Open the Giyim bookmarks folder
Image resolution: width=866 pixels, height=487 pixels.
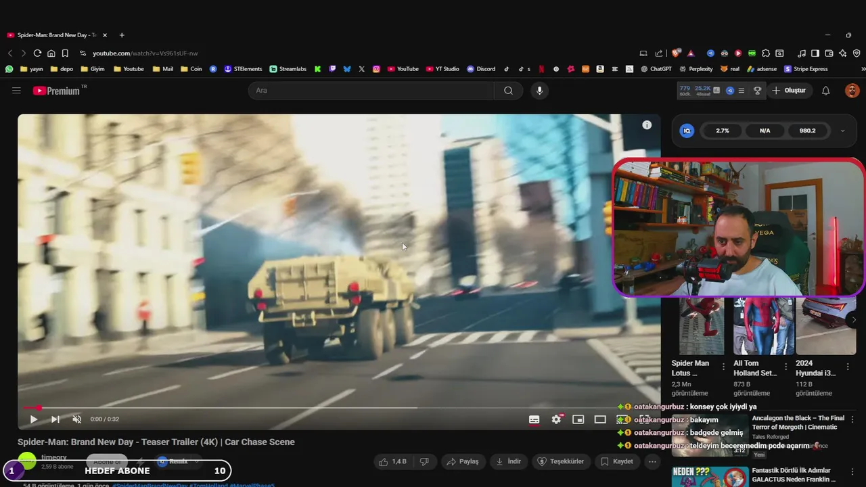(93, 69)
